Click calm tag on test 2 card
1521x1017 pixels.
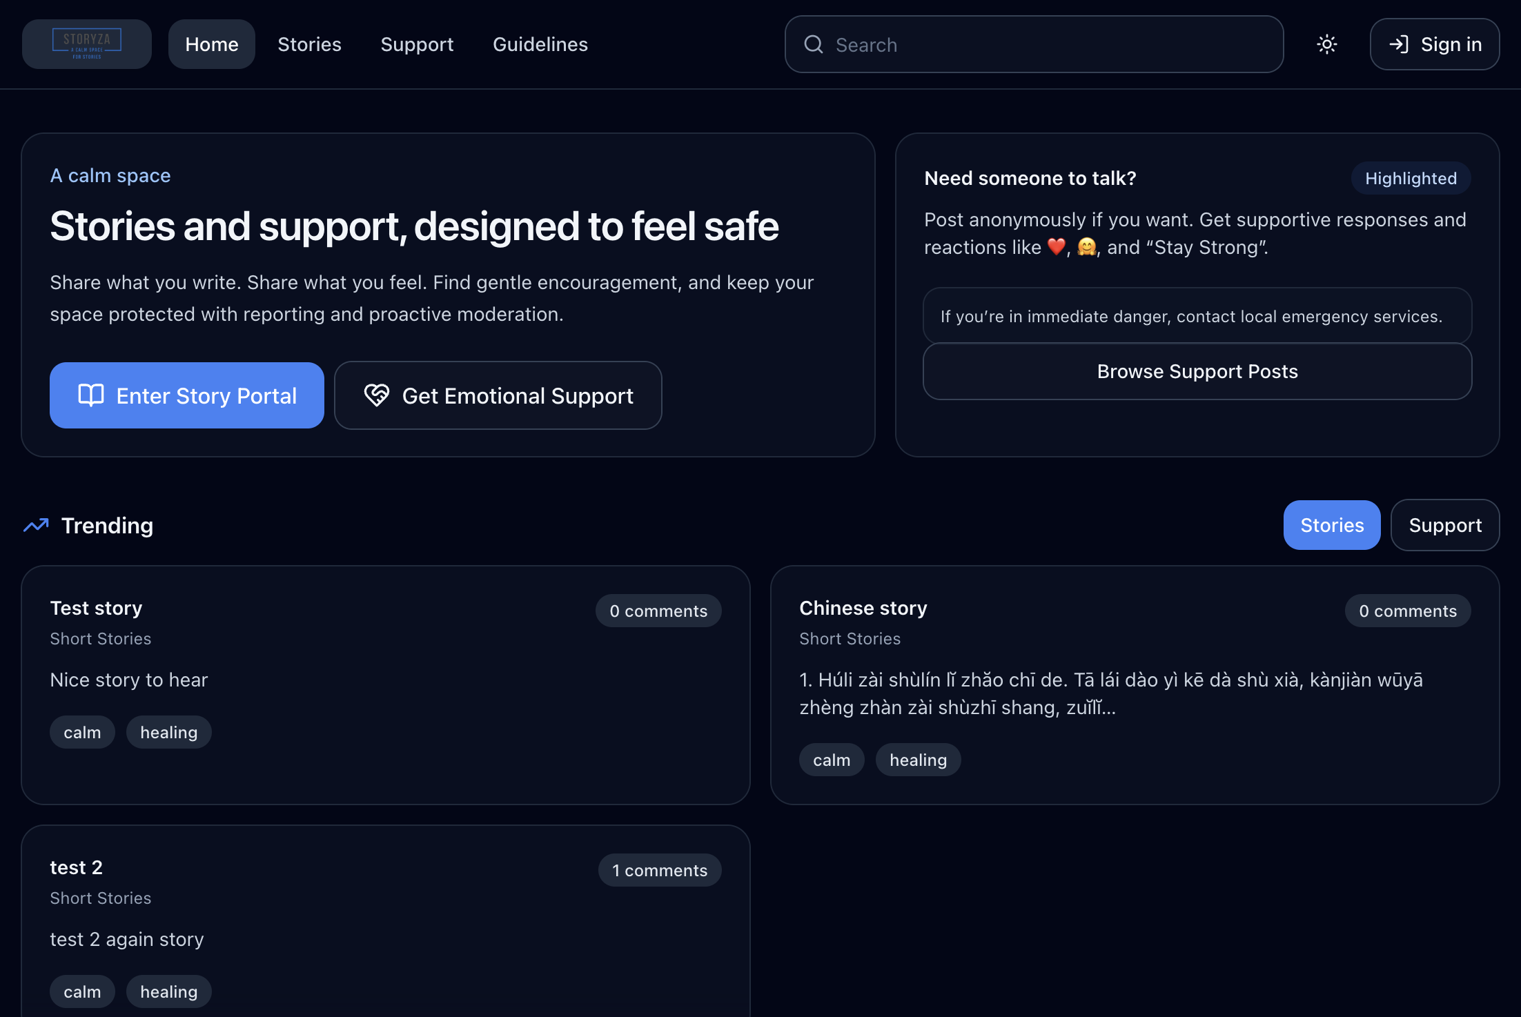tap(82, 992)
